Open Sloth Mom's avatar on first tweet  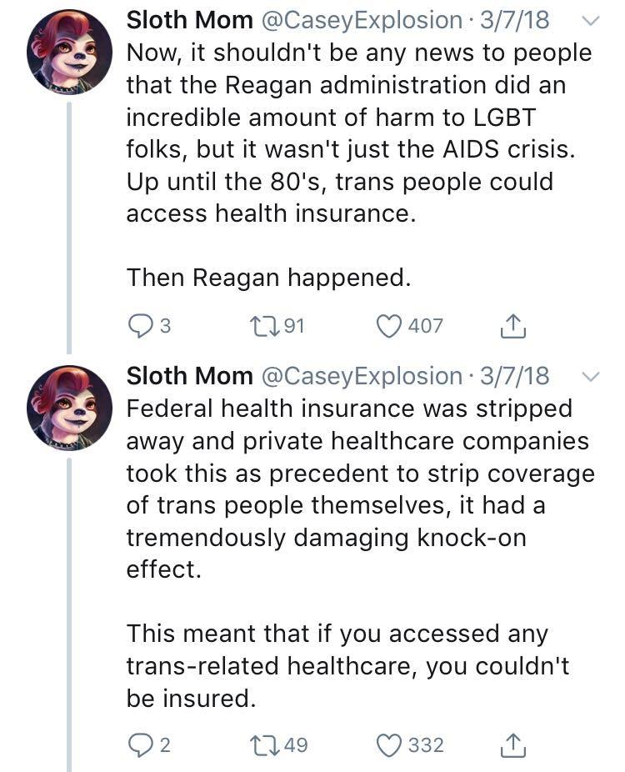(x=69, y=53)
